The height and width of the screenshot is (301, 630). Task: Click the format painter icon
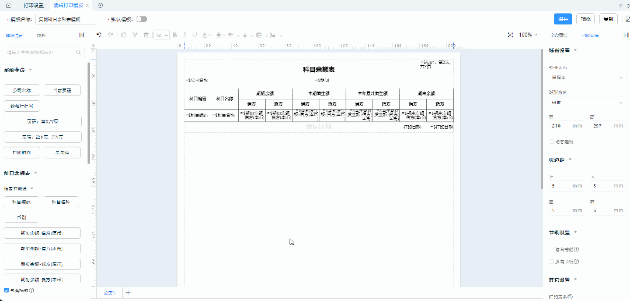(135, 35)
